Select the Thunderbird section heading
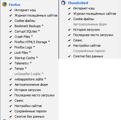This screenshot has width=121, height=120. point(78,3)
